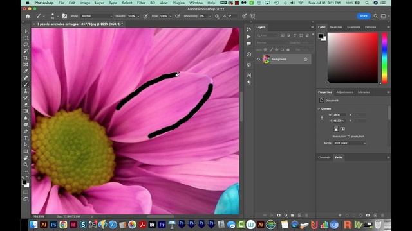
Task: Open the Info panel icon
Action: (249, 54)
